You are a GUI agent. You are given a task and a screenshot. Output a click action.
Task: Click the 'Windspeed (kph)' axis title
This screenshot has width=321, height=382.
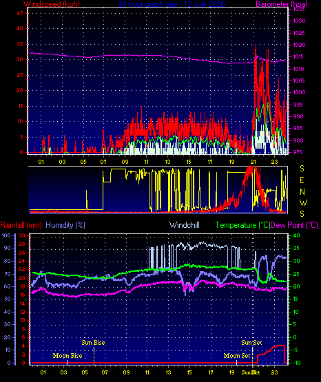coord(52,3)
